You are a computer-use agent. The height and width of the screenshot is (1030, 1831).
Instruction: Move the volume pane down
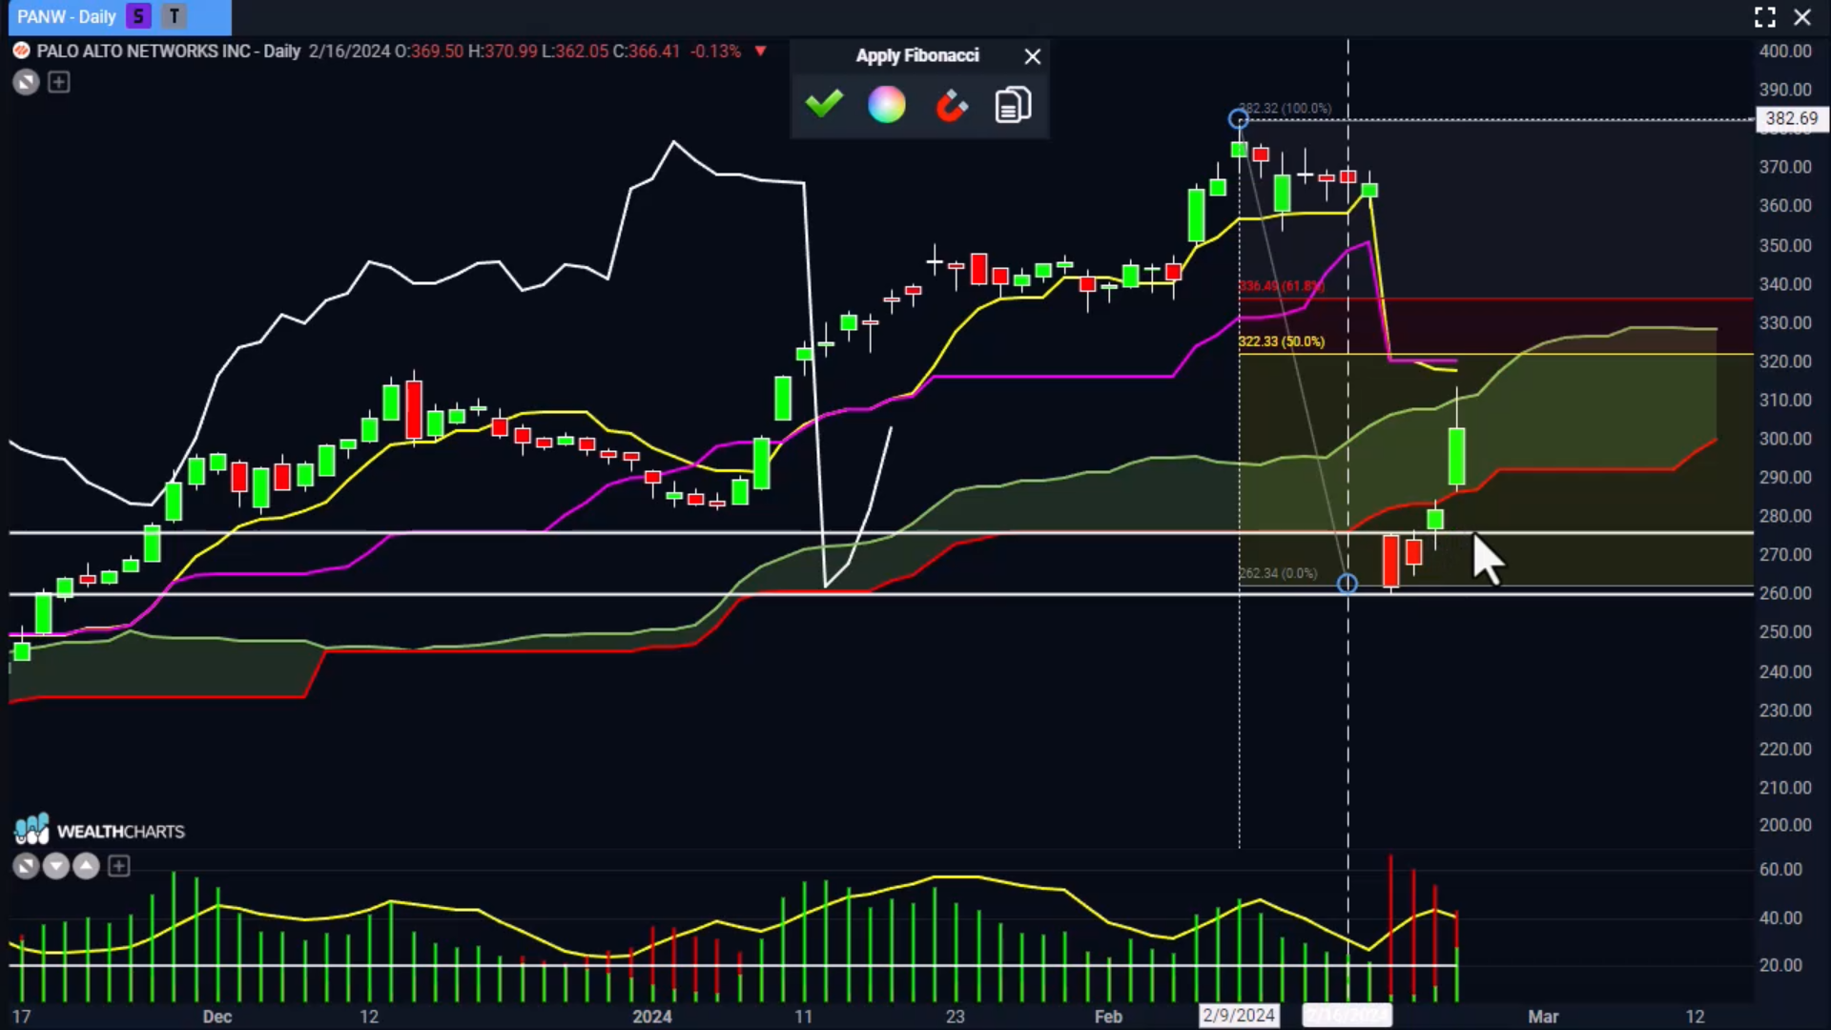(56, 866)
